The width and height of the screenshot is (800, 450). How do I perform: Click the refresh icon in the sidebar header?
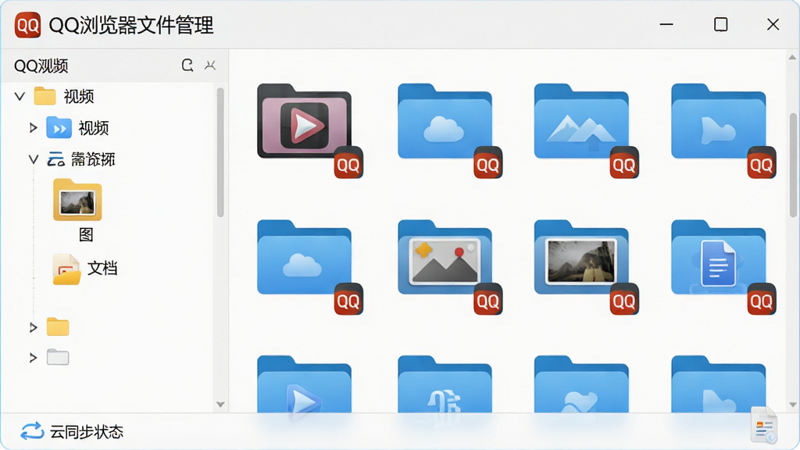(x=187, y=66)
